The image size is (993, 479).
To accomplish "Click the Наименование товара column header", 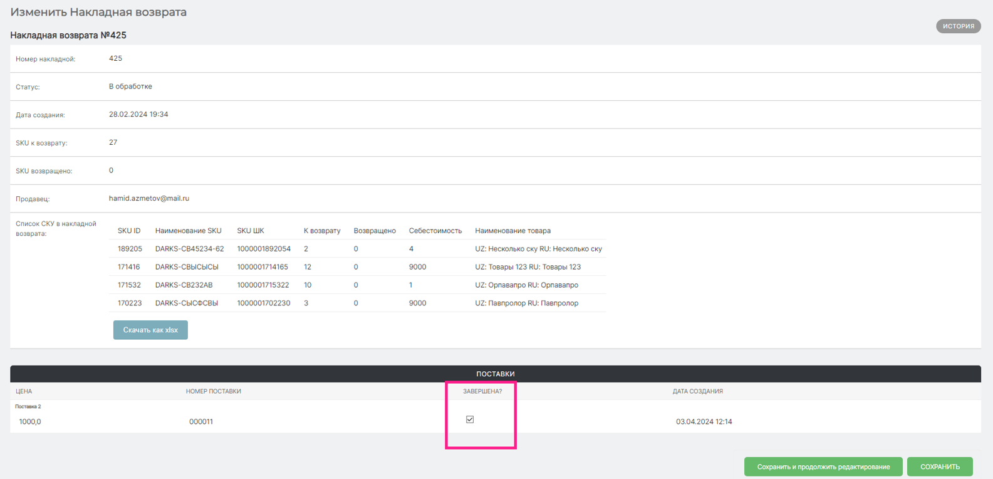I will click(x=513, y=231).
